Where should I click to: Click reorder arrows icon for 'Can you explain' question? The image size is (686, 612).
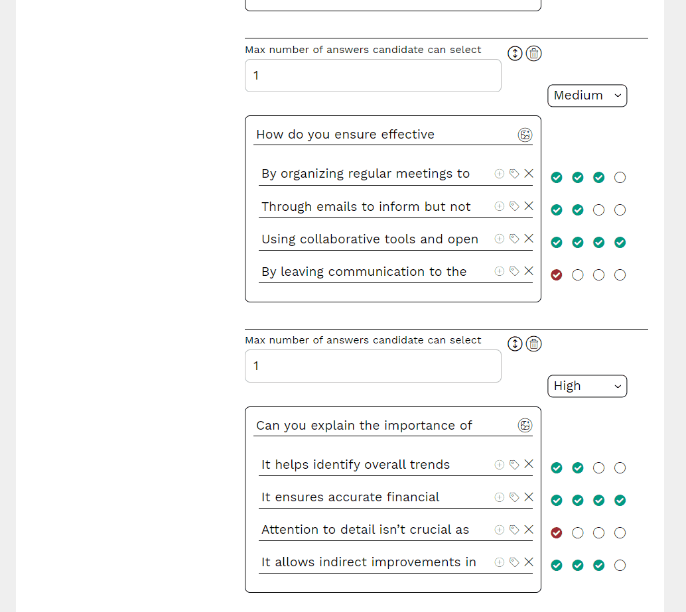click(515, 343)
